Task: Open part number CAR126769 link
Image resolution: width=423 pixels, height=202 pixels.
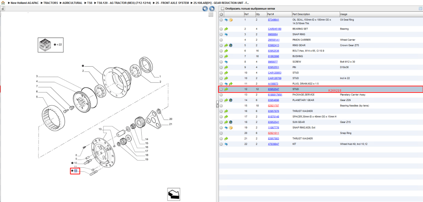Action: (x=275, y=78)
